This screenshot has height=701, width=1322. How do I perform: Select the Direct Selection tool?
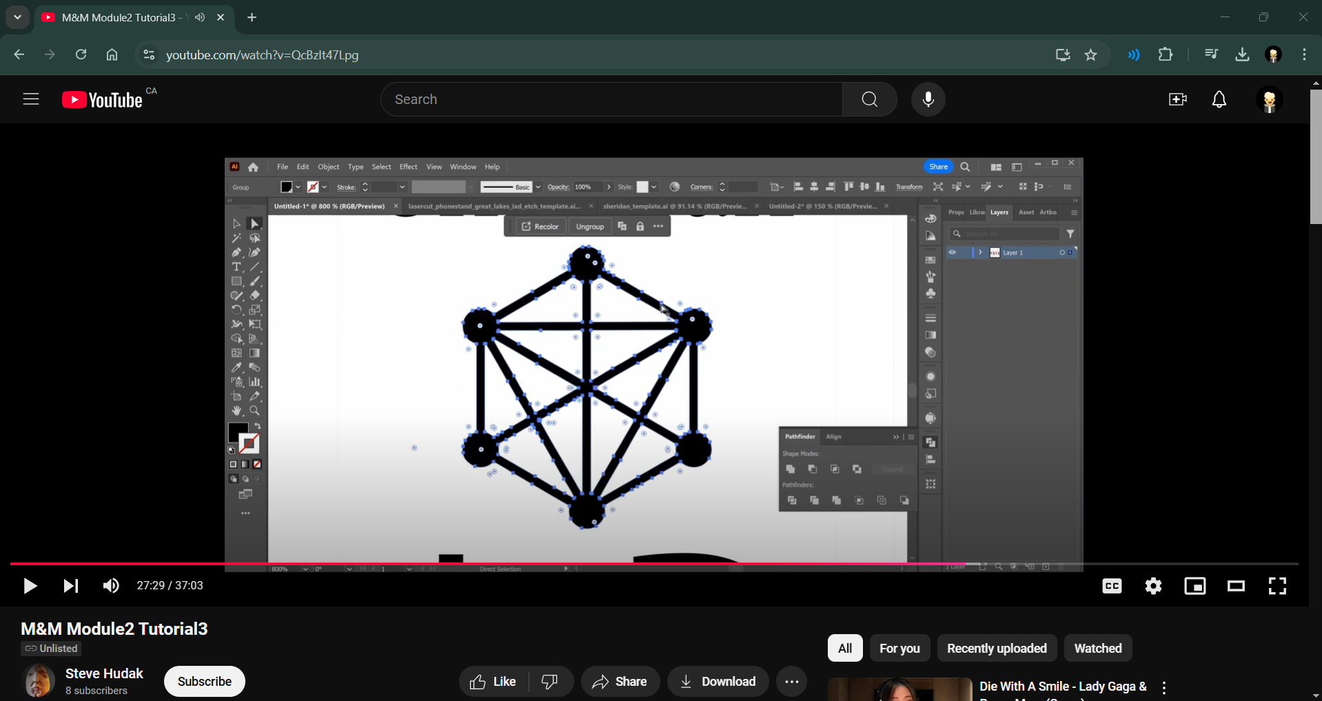click(x=255, y=223)
